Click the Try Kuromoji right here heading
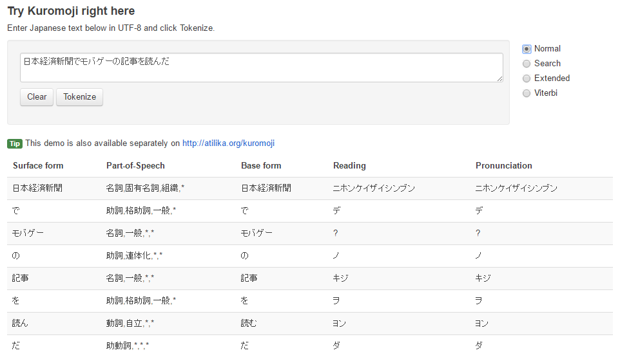The height and width of the screenshot is (357, 620). (71, 11)
